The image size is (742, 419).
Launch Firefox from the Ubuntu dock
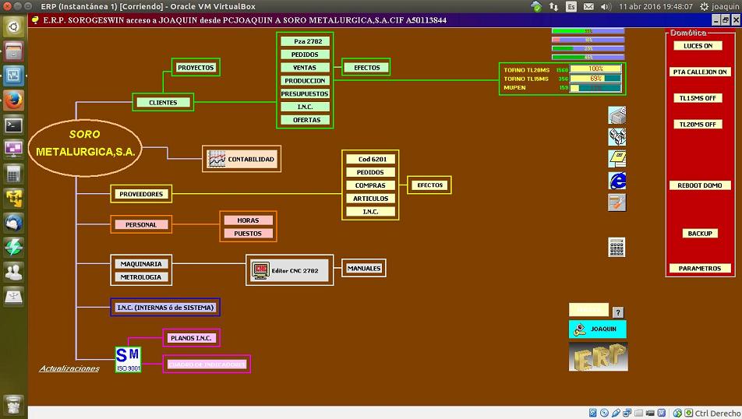click(13, 100)
